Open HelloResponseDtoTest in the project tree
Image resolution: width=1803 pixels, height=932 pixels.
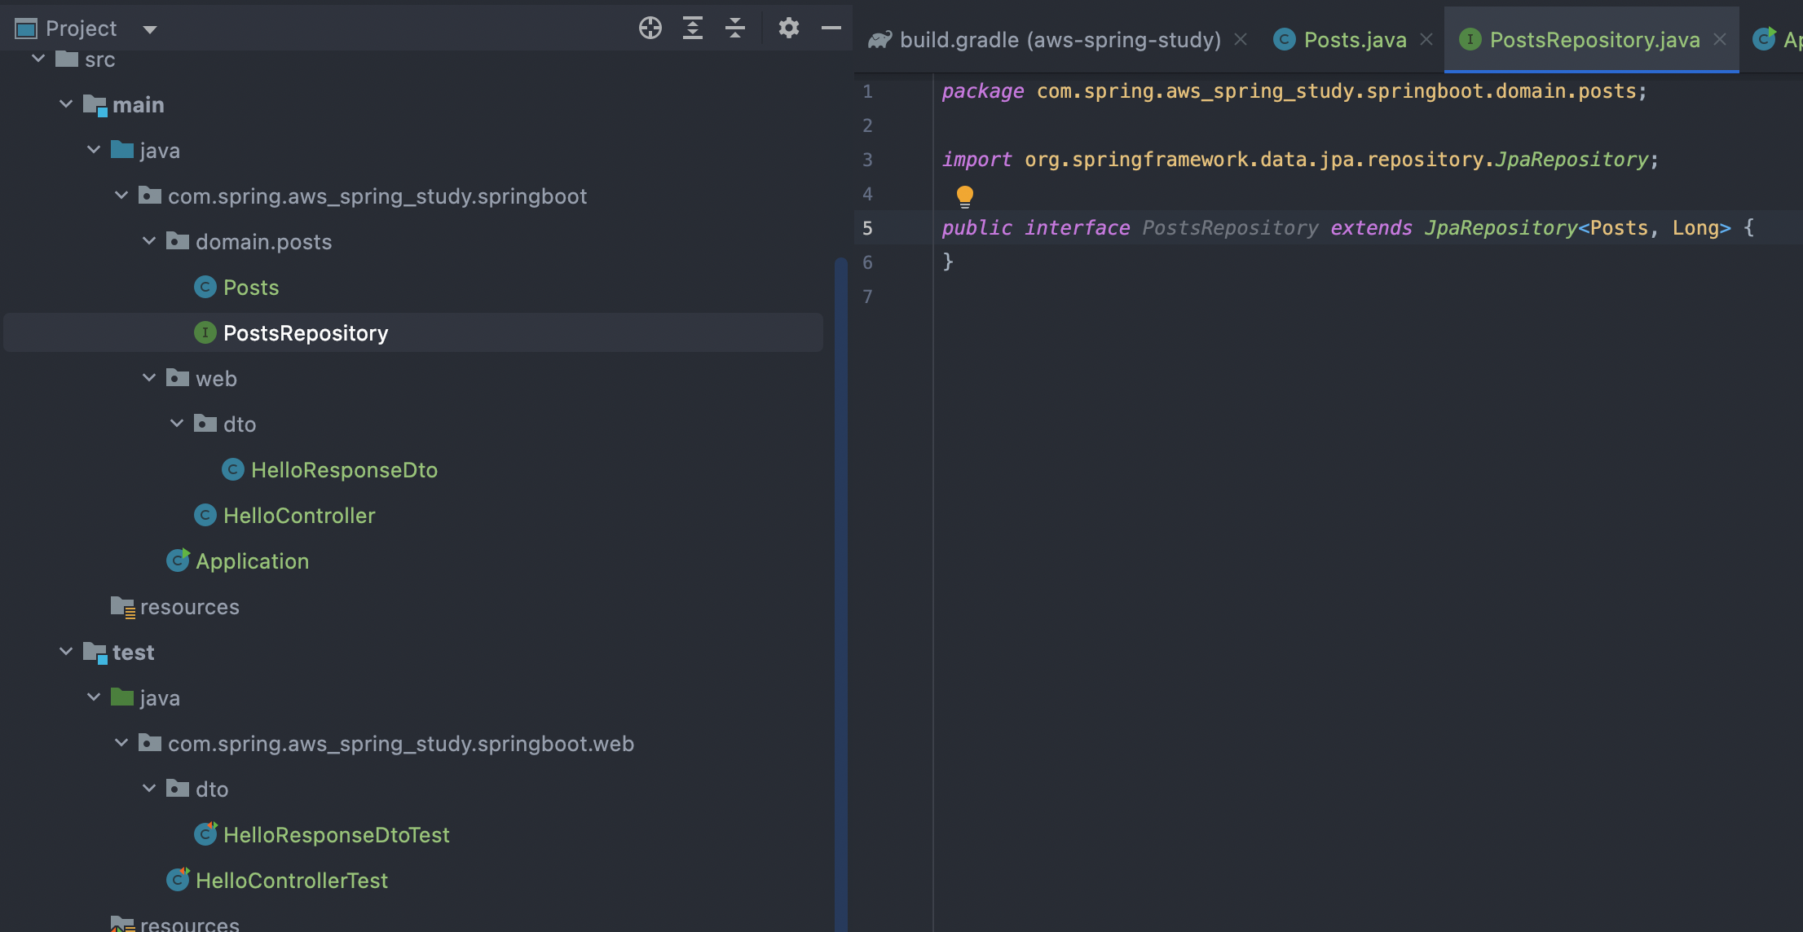(337, 835)
